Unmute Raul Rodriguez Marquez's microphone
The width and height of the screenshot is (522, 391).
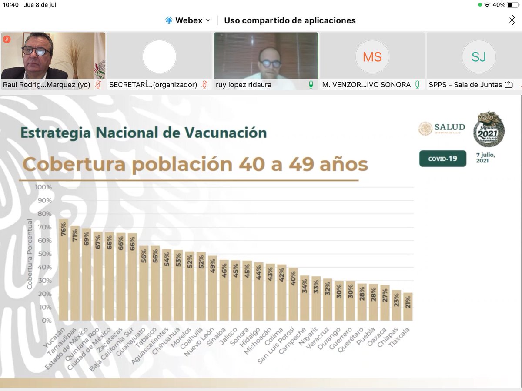pos(97,84)
